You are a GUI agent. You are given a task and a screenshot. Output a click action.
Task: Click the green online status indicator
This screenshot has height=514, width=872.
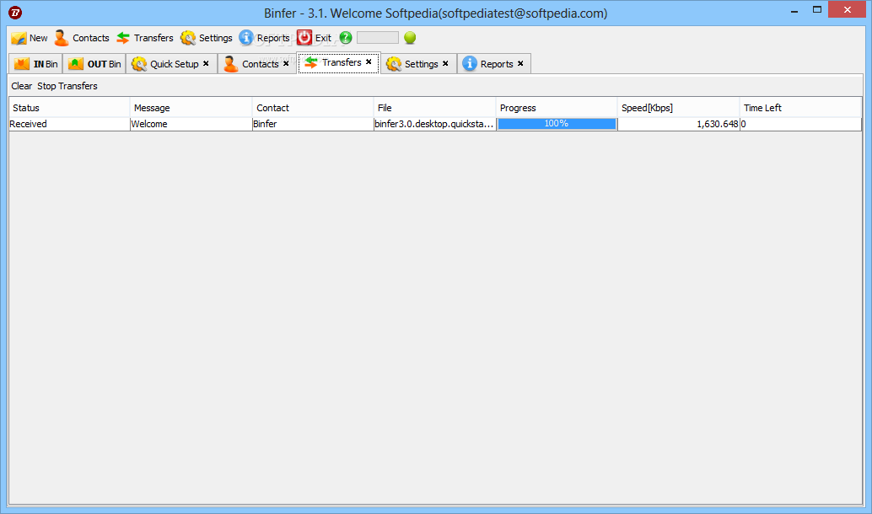[410, 38]
